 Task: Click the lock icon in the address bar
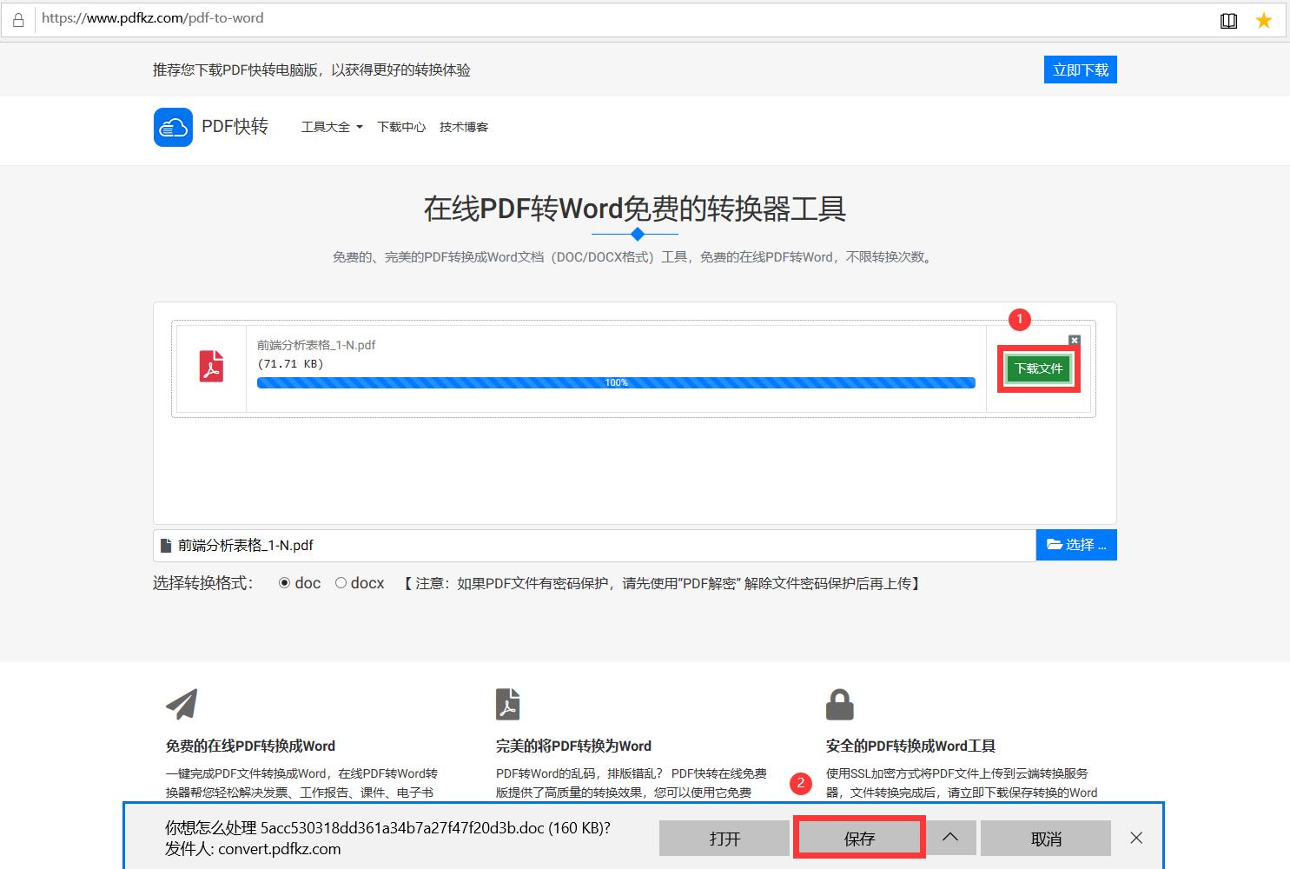18,18
